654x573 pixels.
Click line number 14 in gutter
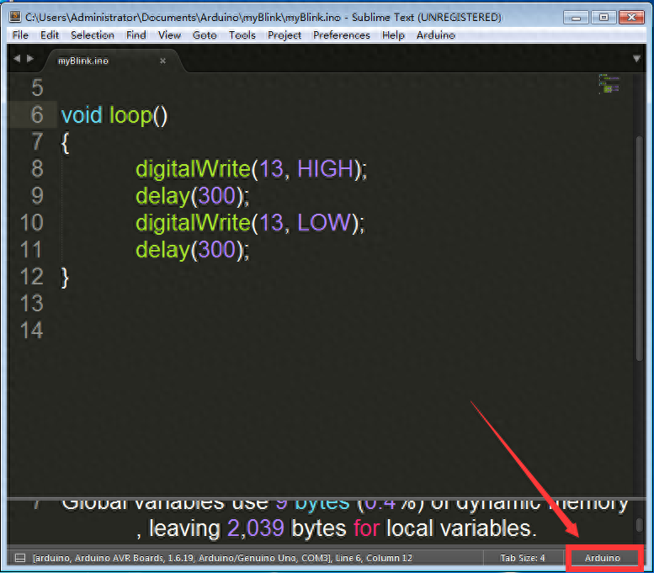[32, 331]
